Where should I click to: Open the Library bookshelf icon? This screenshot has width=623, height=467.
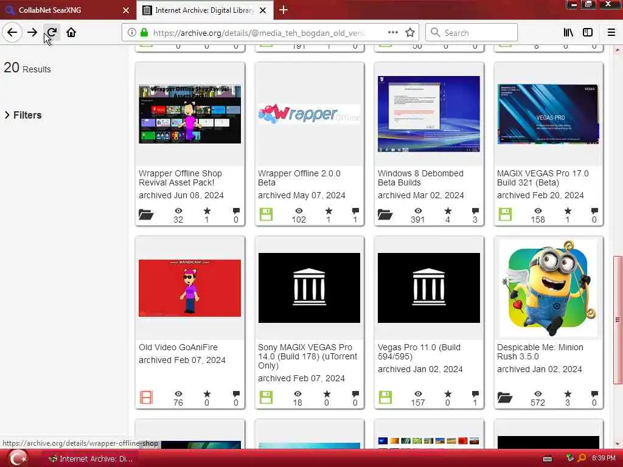568,33
